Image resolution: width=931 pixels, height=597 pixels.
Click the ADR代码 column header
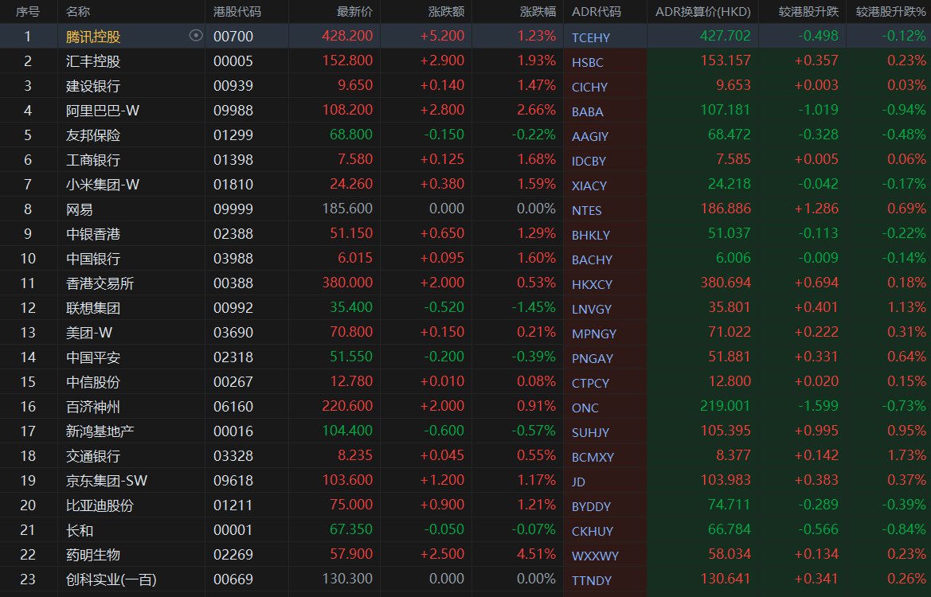[x=597, y=12]
